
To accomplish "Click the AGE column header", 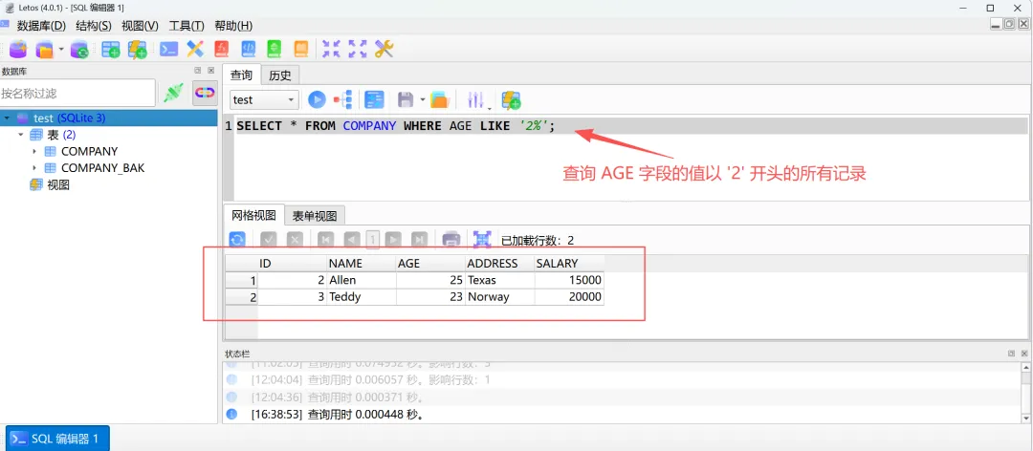I will click(430, 263).
